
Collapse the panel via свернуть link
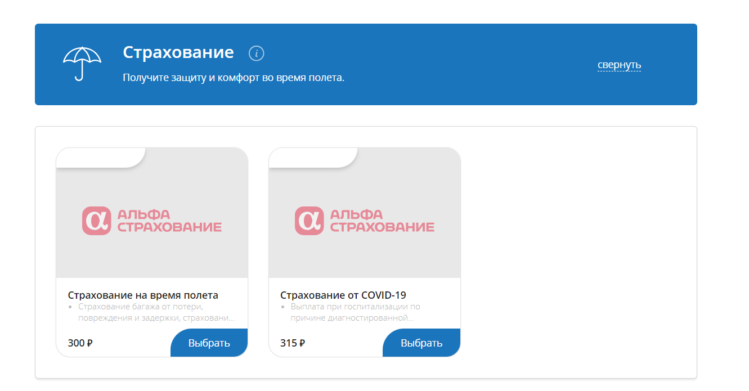tap(618, 65)
